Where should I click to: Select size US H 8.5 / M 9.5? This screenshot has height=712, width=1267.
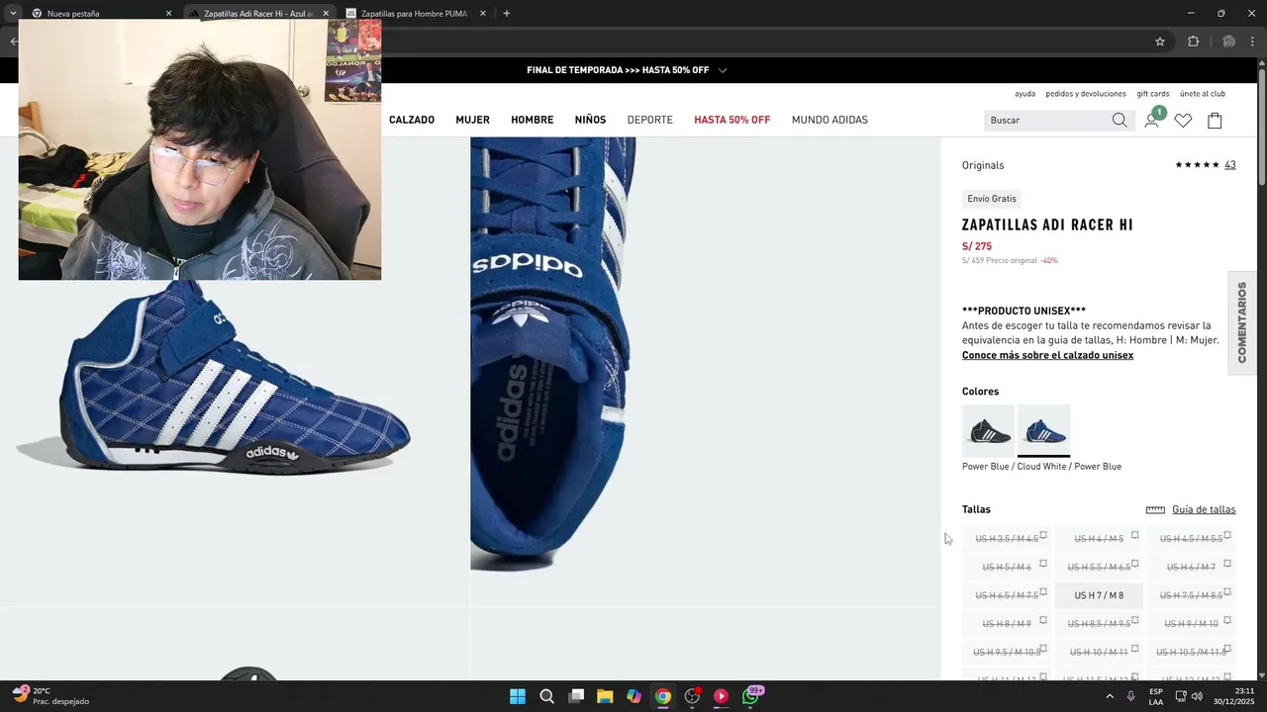click(x=1099, y=624)
